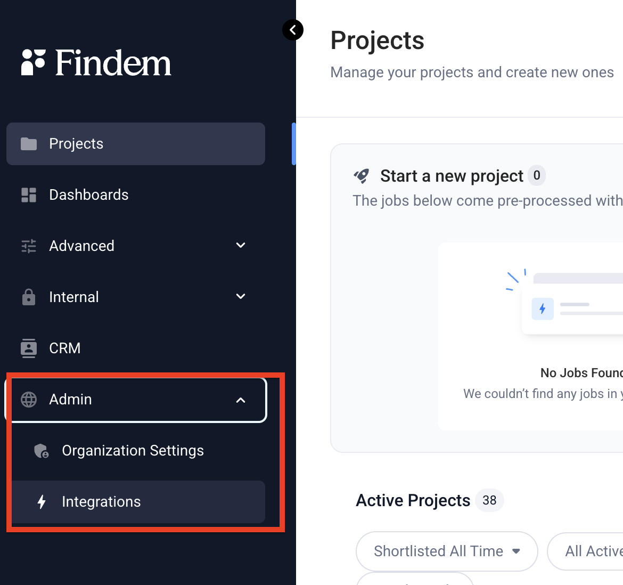623x585 pixels.
Task: Click the Findem logo
Action: tap(96, 63)
